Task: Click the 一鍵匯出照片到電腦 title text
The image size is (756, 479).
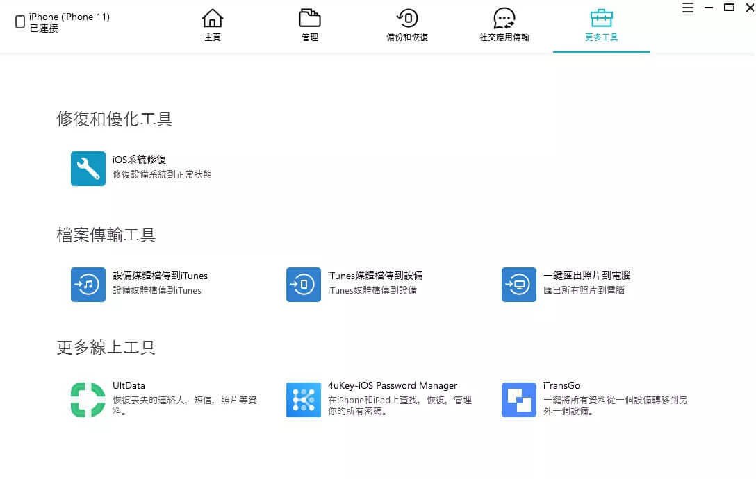Action: (587, 276)
